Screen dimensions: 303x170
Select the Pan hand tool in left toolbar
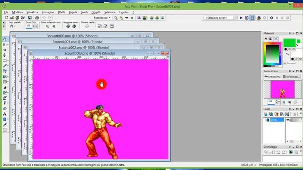4,39
